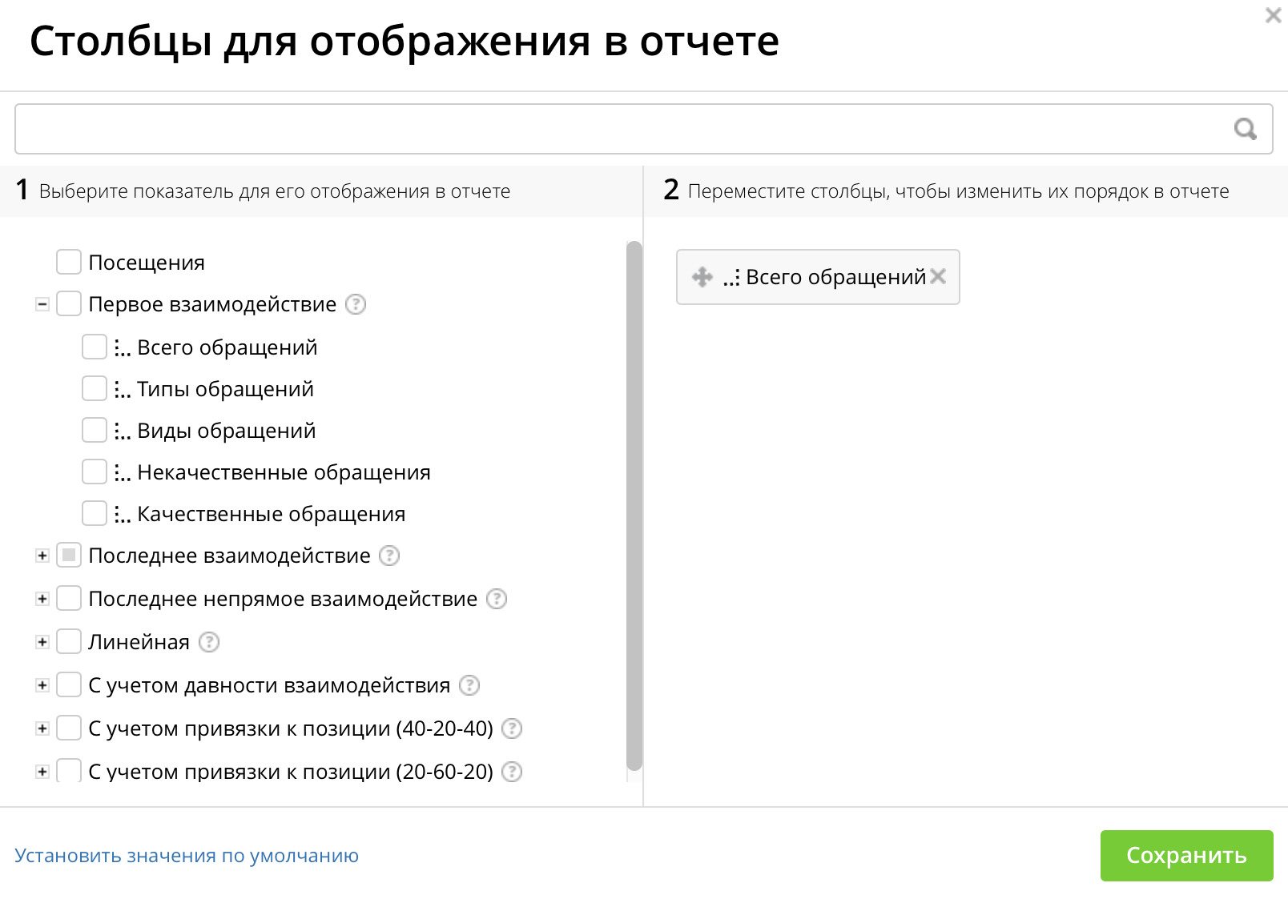Click the Линейная label
This screenshot has width=1288, height=903.
(139, 642)
